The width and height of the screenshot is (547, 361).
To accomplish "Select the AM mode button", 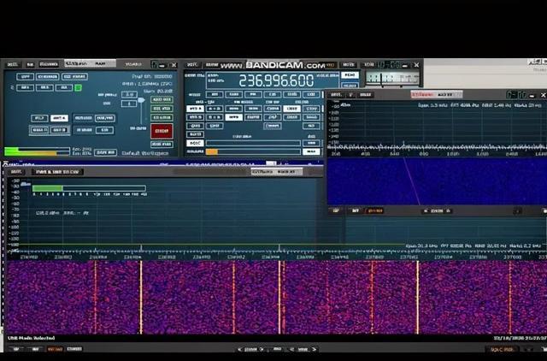I will pyautogui.click(x=215, y=94).
